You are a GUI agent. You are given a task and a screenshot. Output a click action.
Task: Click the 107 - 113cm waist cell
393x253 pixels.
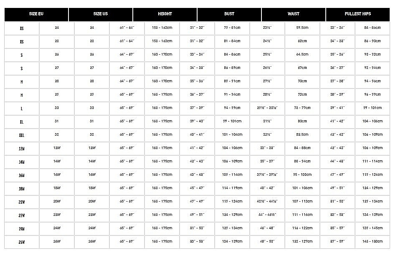click(302, 202)
